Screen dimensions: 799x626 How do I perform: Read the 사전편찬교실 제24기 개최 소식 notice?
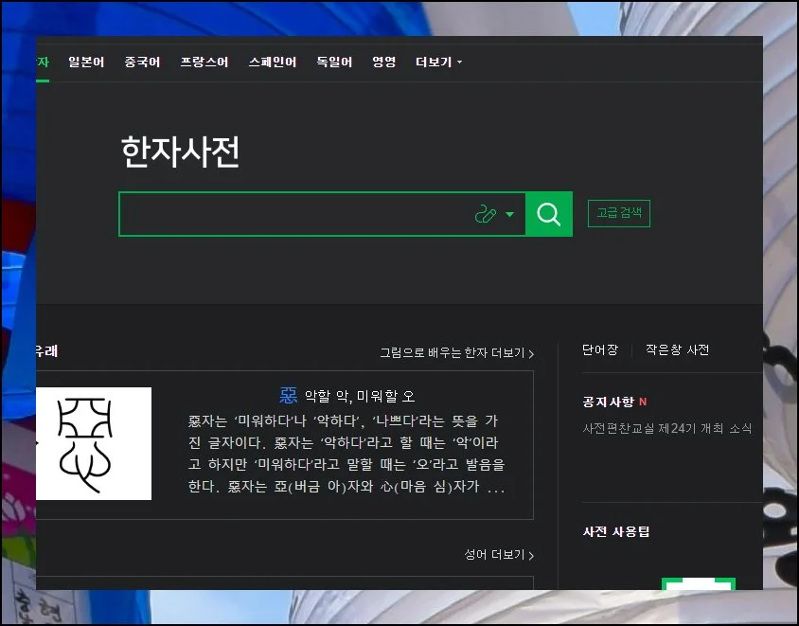pyautogui.click(x=667, y=429)
